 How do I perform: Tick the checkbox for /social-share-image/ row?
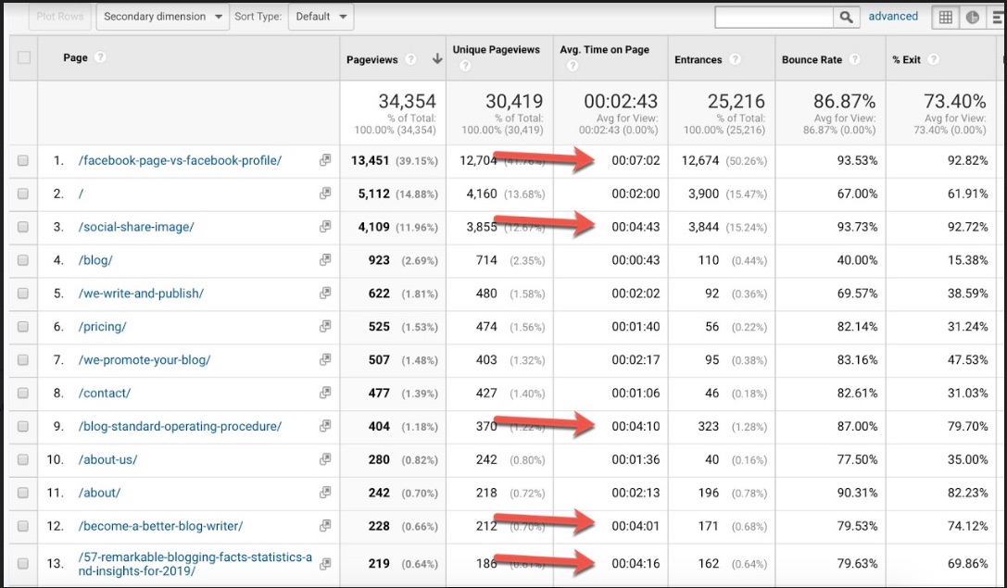pyautogui.click(x=23, y=227)
